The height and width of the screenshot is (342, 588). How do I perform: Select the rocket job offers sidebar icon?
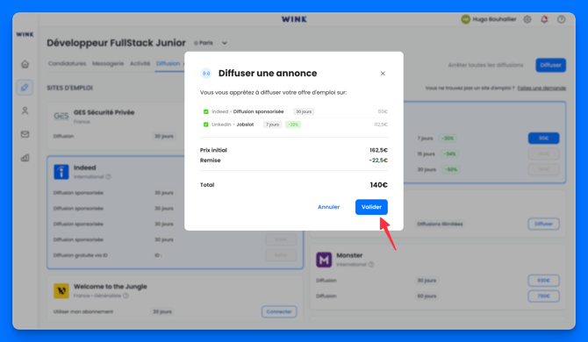(x=25, y=88)
